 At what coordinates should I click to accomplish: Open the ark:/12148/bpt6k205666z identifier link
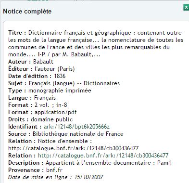[x=76, y=127]
